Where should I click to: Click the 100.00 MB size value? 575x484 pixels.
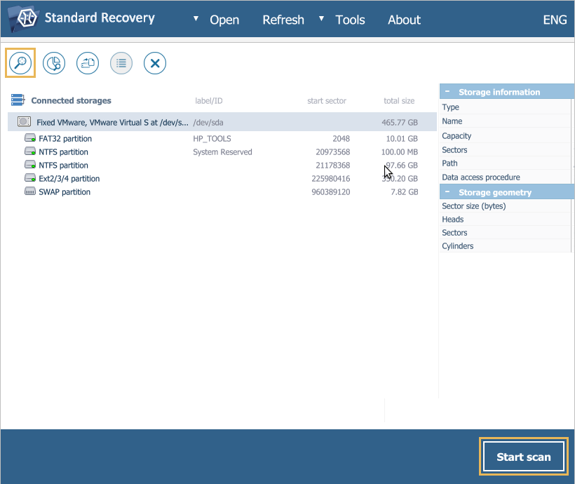400,152
